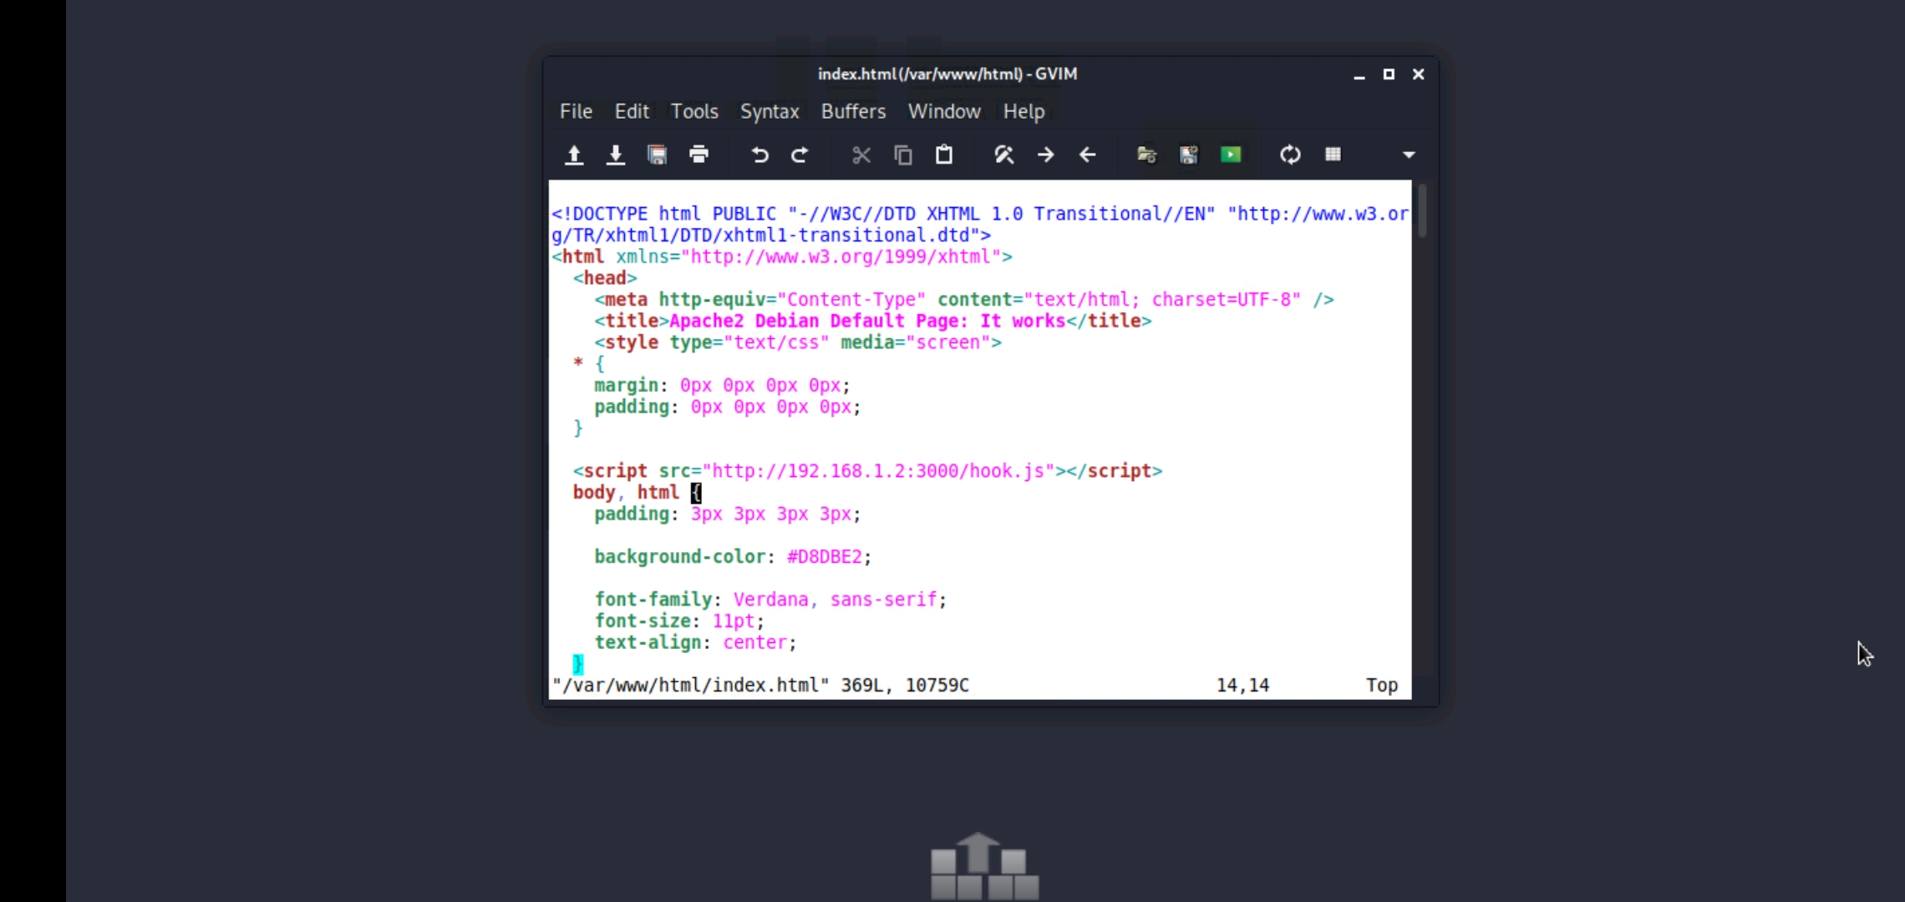
Task: Paste from clipboard using the clipboard icon
Action: point(944,155)
